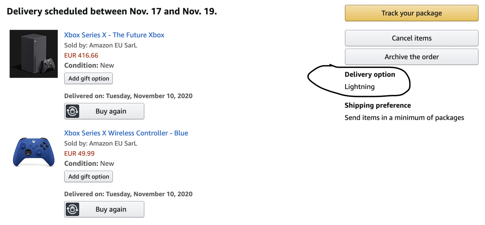Click the Delivery option heading
485x225 pixels.
tap(370, 74)
